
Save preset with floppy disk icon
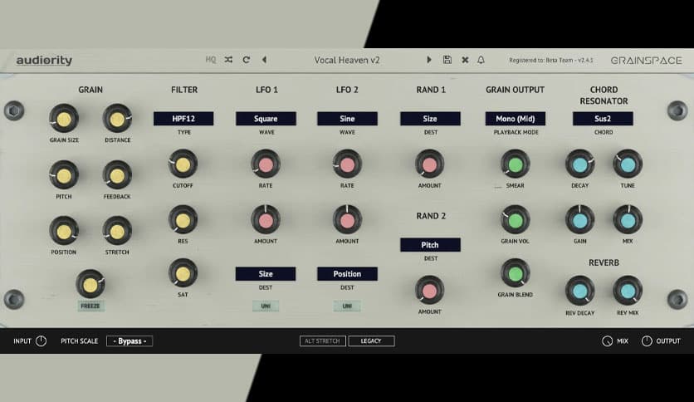coord(447,60)
